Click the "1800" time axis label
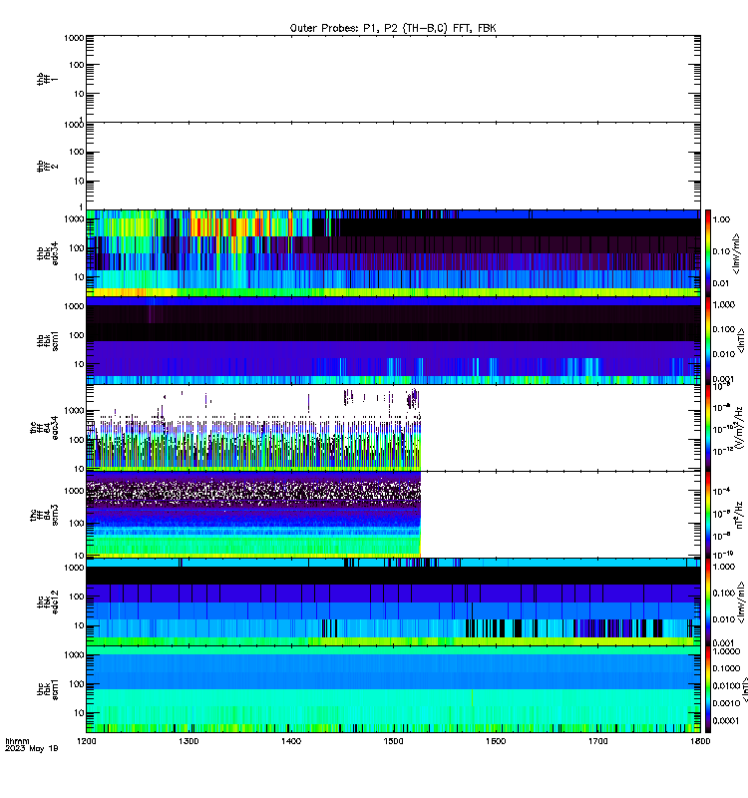 click(700, 741)
